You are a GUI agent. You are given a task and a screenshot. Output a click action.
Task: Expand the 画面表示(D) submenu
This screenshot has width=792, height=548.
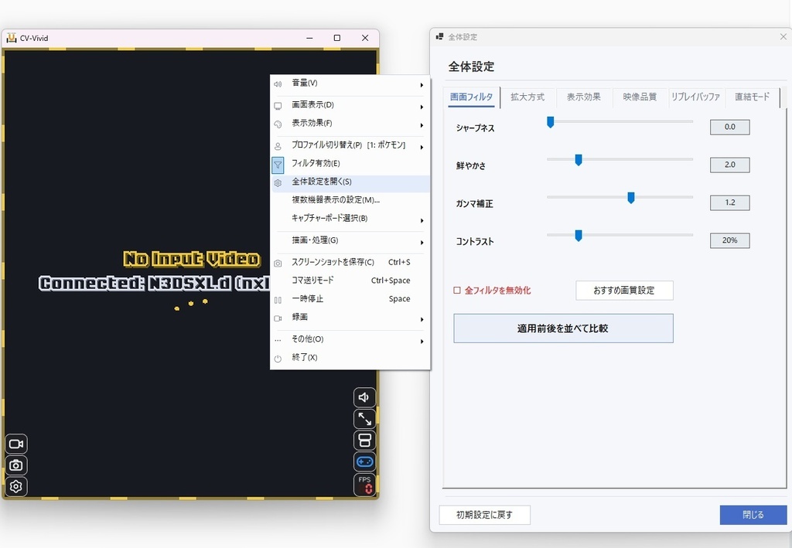click(x=350, y=105)
